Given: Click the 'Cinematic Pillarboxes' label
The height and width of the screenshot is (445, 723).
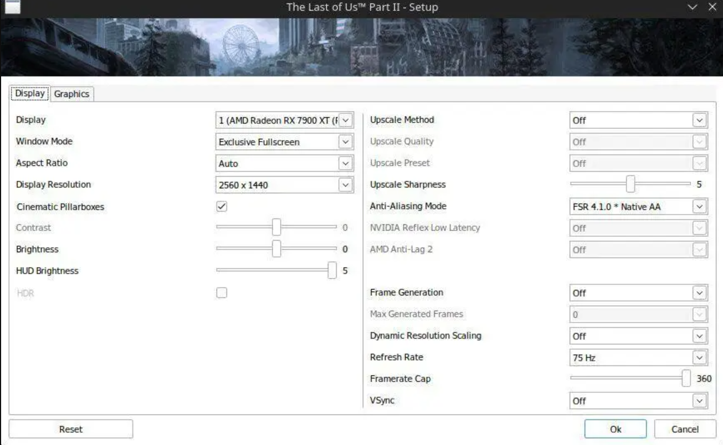Looking at the screenshot, I should tap(60, 206).
